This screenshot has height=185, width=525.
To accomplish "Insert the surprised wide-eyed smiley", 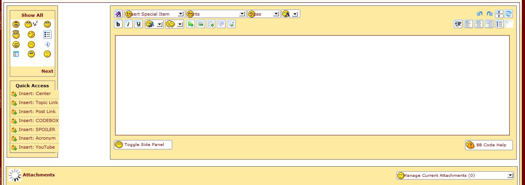I will [x=31, y=54].
